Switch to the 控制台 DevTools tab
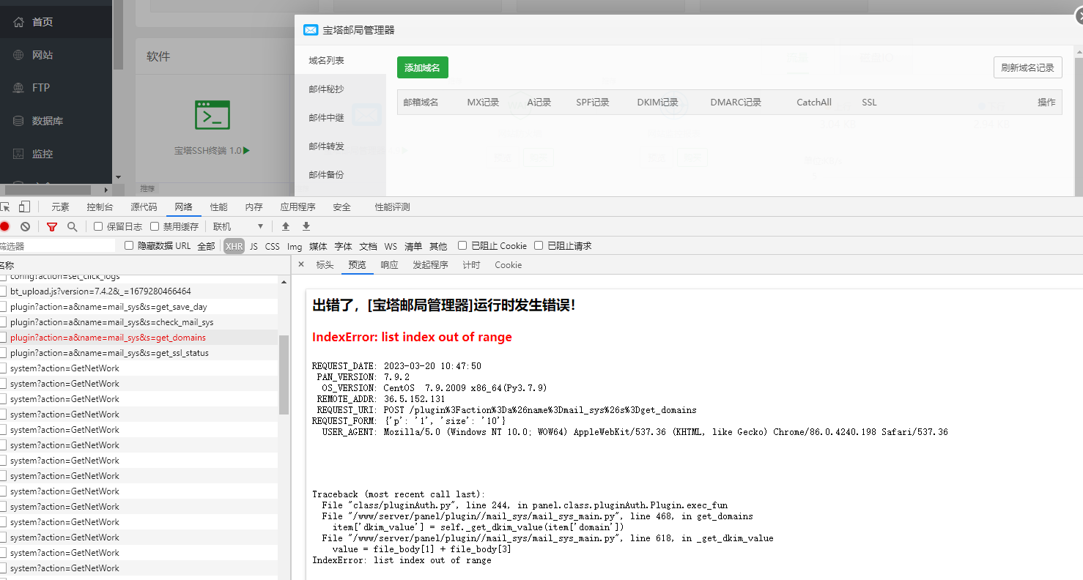The height and width of the screenshot is (580, 1083). 100,207
